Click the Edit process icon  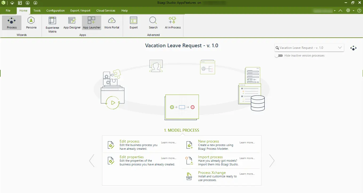(x=111, y=145)
